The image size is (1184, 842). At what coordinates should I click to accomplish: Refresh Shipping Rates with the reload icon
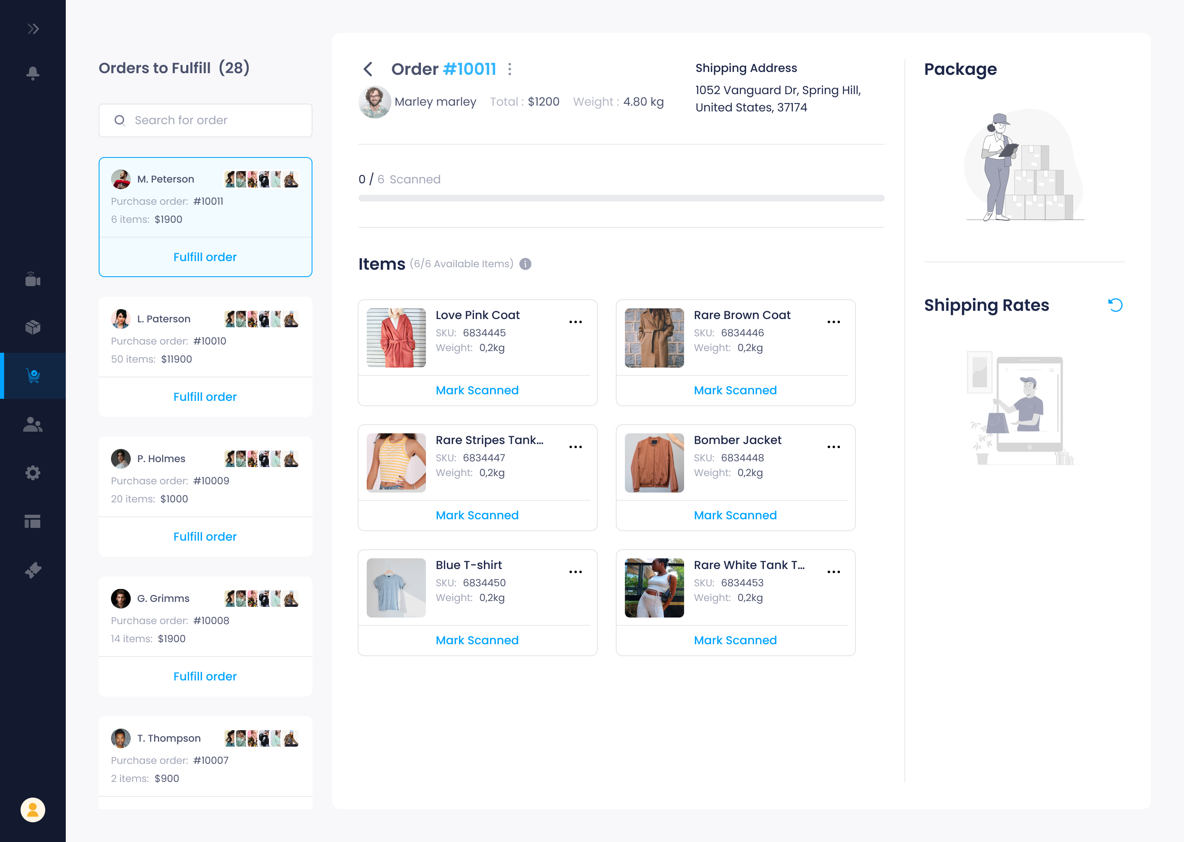click(x=1116, y=305)
